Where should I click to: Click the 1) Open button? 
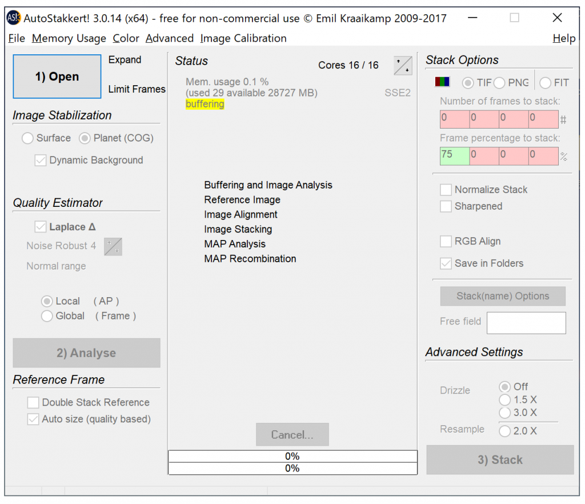(57, 77)
